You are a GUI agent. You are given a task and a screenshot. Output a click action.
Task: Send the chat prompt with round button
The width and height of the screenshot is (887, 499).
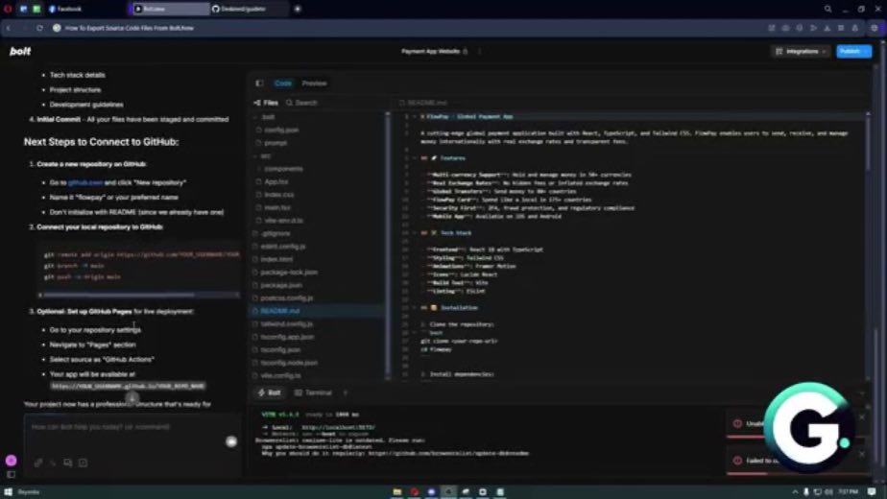click(231, 441)
